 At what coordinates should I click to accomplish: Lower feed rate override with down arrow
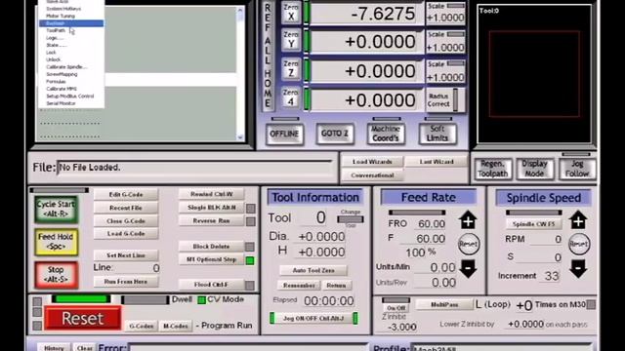click(x=468, y=269)
